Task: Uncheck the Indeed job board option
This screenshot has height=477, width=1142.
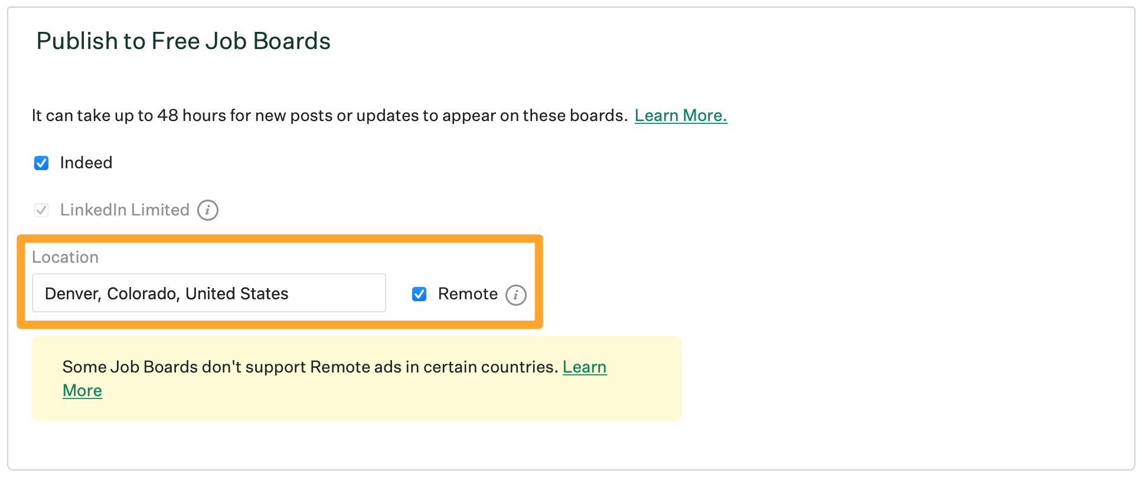Action: 41,163
